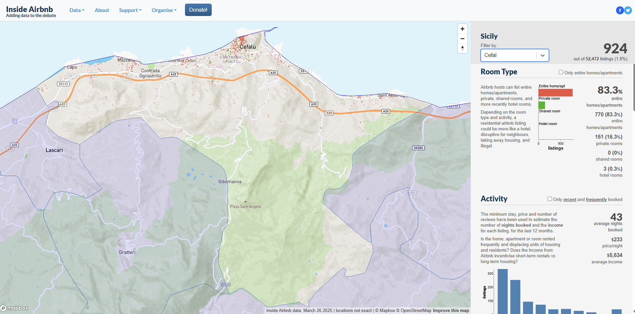
Task: Click the Cefalù town label
Action: coord(248,47)
